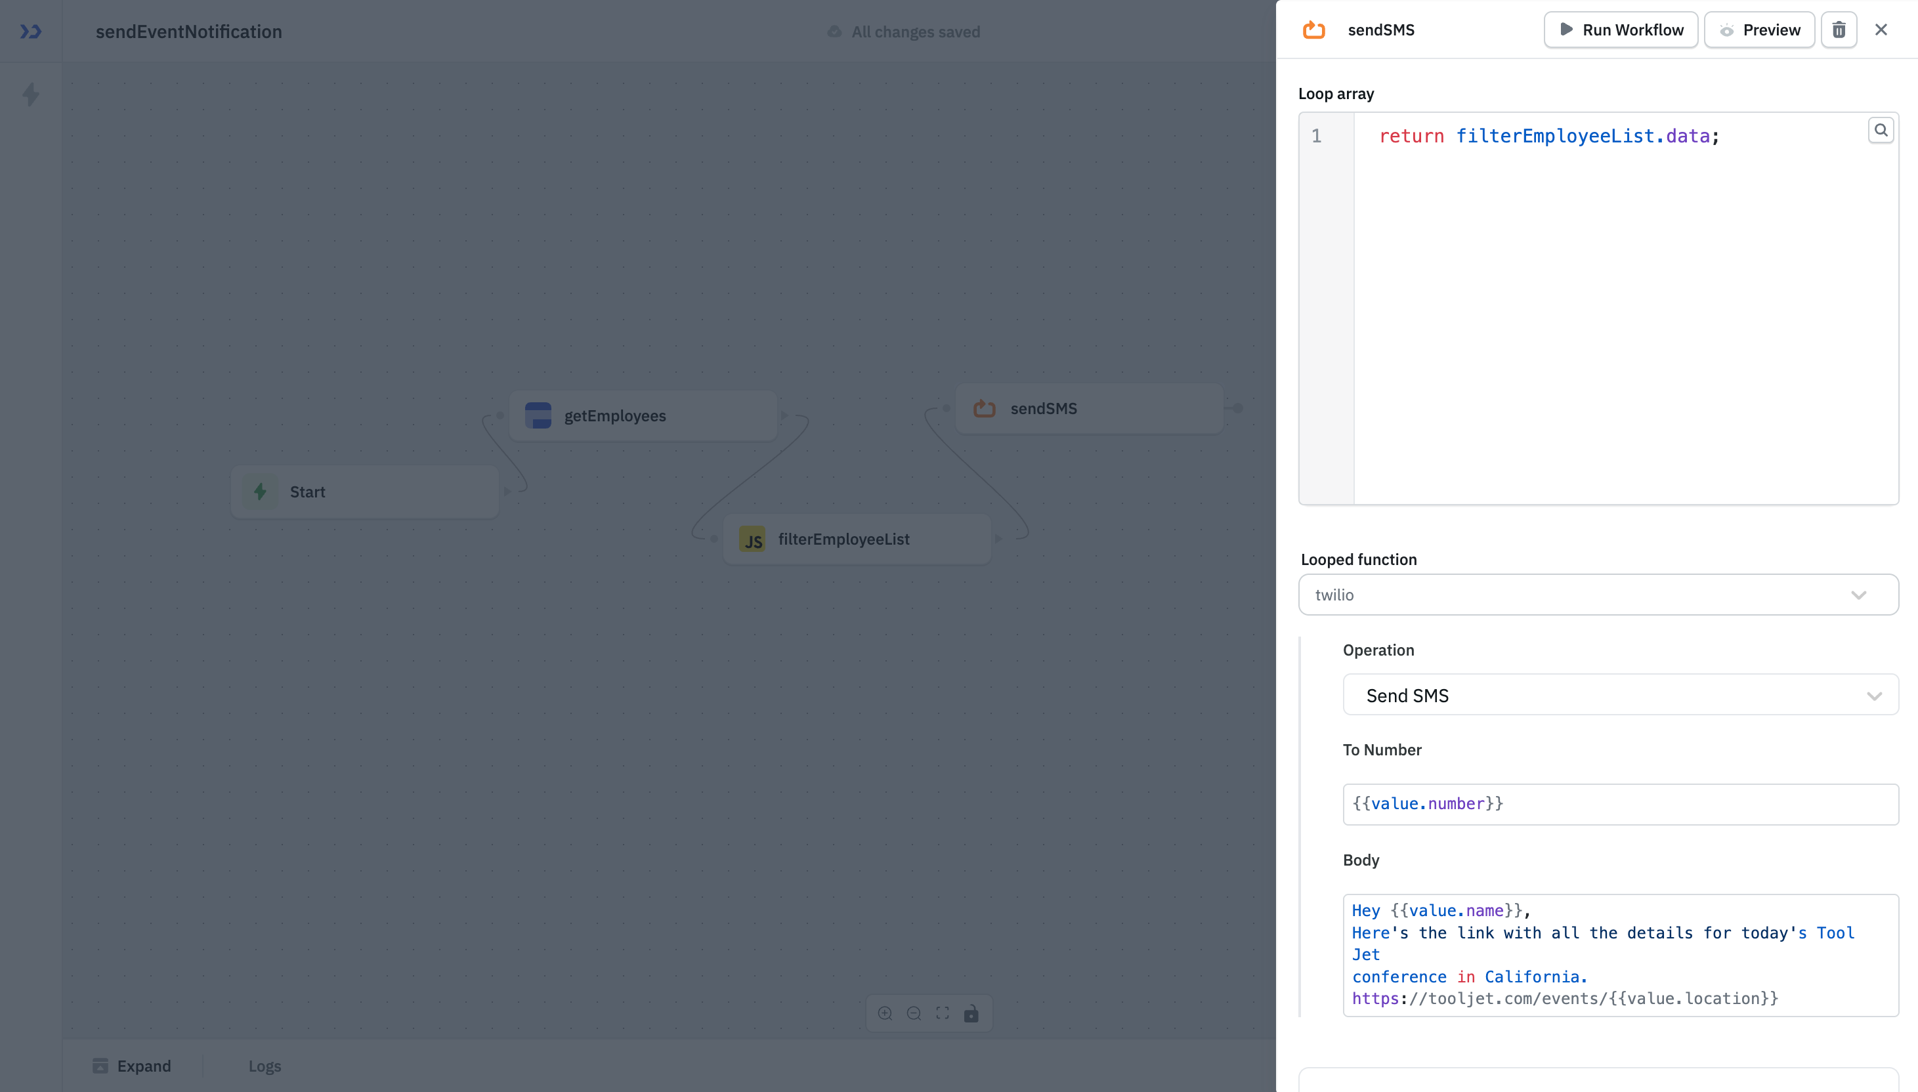Delete the sendSMS step via trash icon
This screenshot has width=1918, height=1092.
(1838, 30)
